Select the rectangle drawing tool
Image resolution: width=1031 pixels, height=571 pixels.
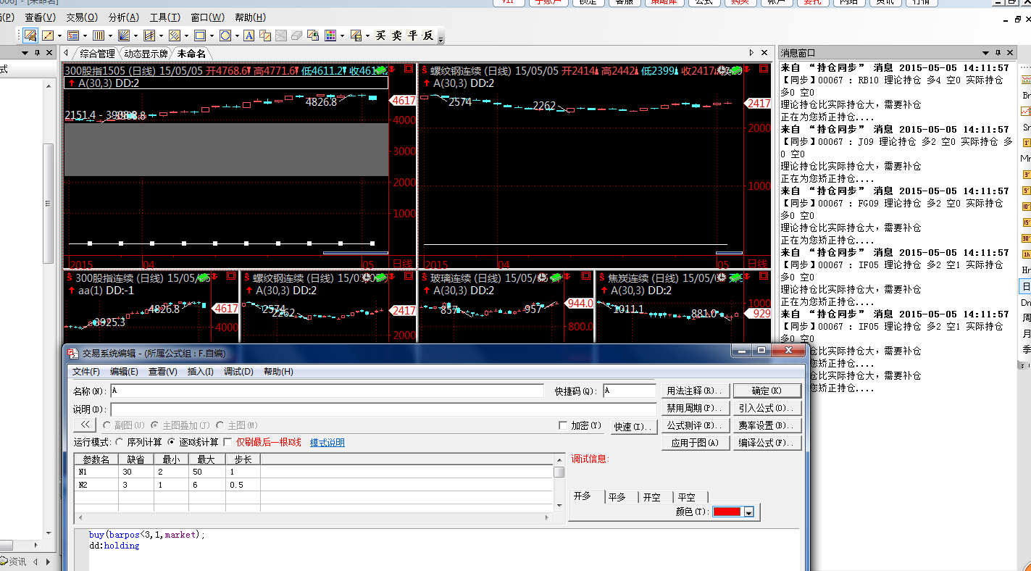pyautogui.click(x=200, y=36)
